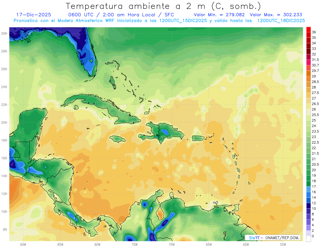The width and height of the screenshot is (321, 248).
Task: Click the colorbar value "24"
Action: 314,126
